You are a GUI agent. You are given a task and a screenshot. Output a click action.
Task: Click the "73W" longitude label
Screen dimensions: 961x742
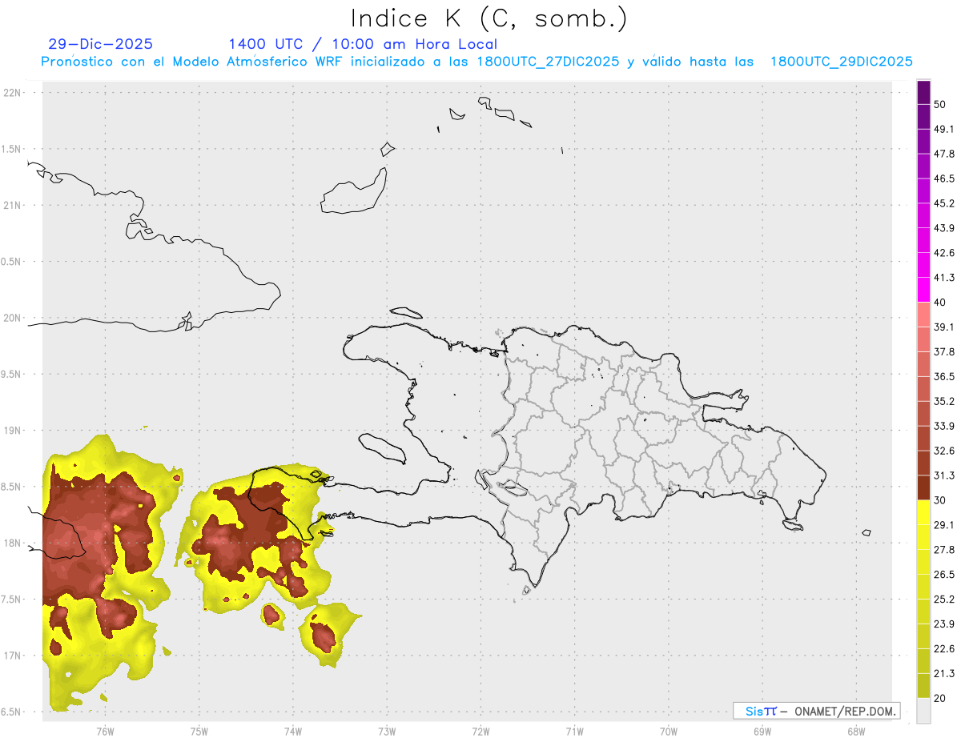click(x=387, y=731)
